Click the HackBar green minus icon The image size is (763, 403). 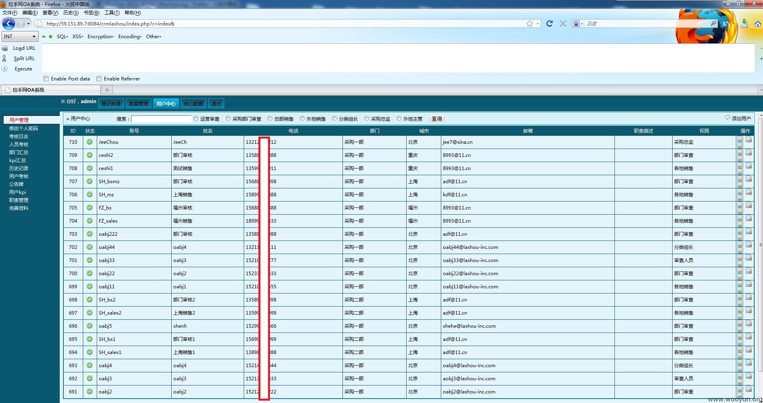pos(44,37)
